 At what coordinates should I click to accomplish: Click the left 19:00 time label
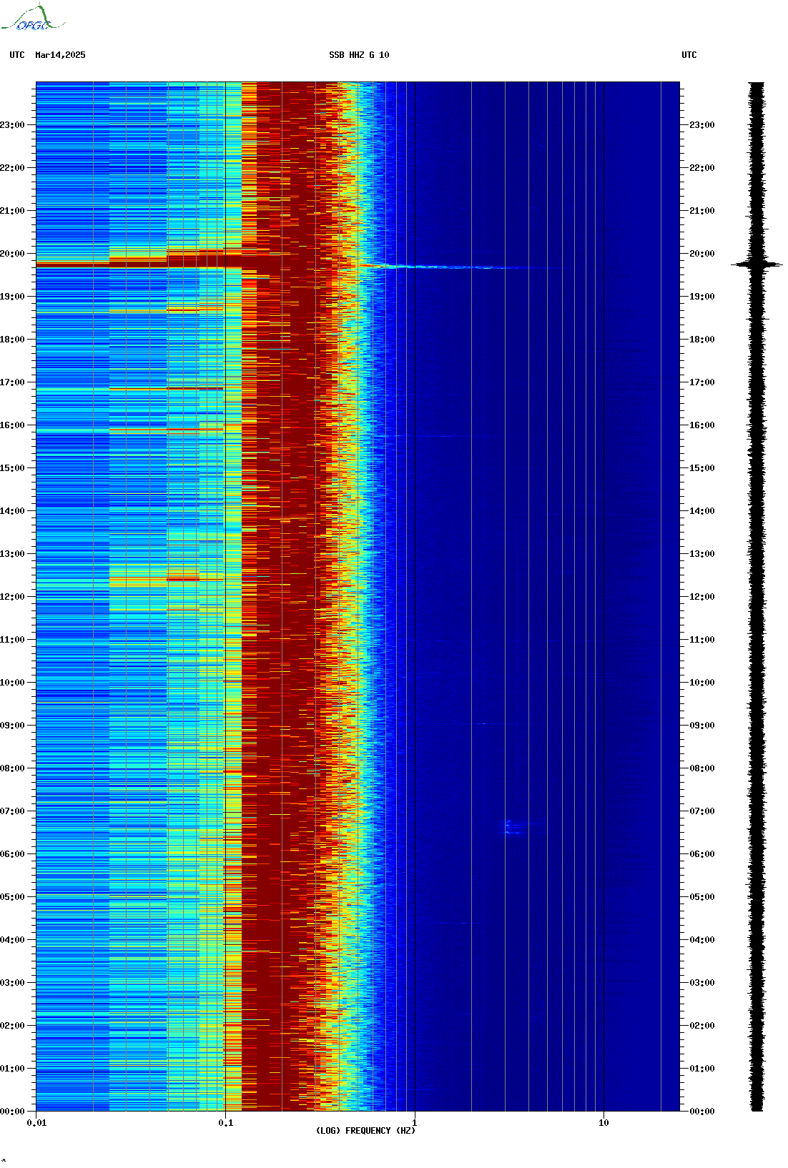pyautogui.click(x=12, y=297)
